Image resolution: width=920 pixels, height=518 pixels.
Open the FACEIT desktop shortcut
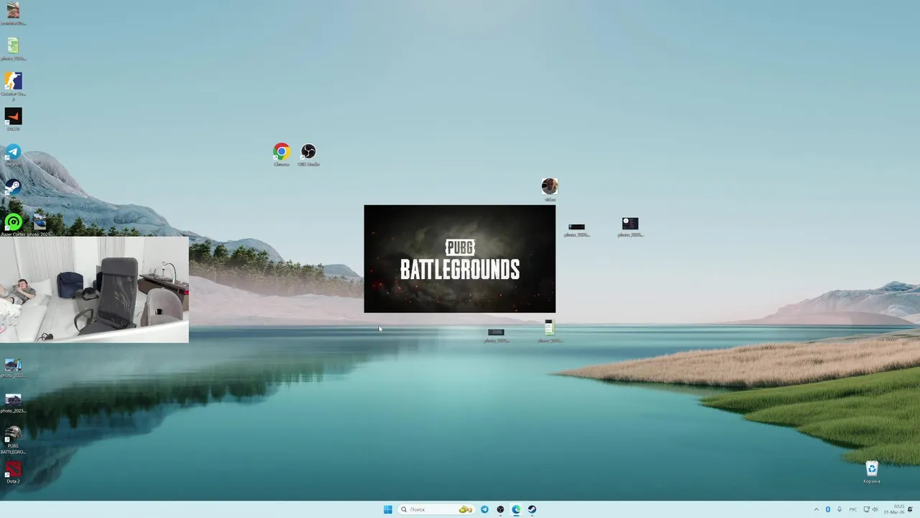[x=13, y=119]
